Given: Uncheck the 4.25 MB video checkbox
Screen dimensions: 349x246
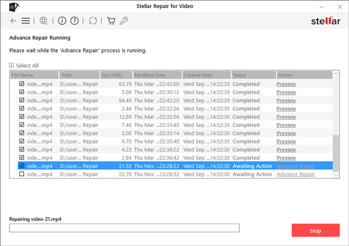Looking at the screenshot, I should pos(22,149).
